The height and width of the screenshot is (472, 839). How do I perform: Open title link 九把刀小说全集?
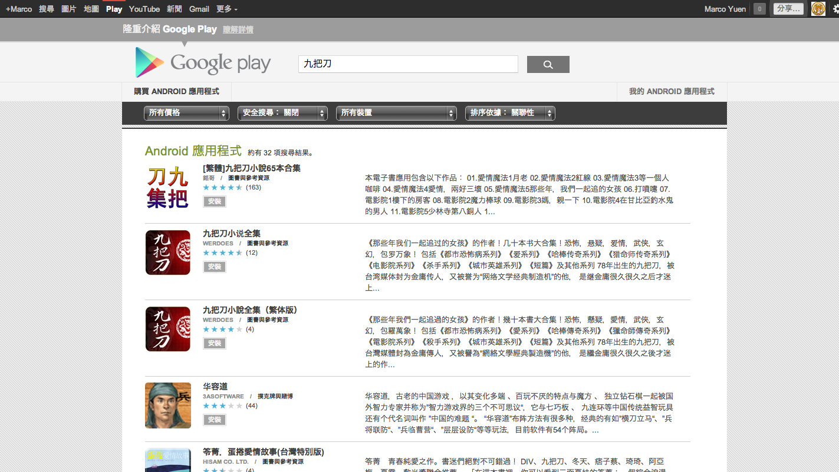click(232, 234)
